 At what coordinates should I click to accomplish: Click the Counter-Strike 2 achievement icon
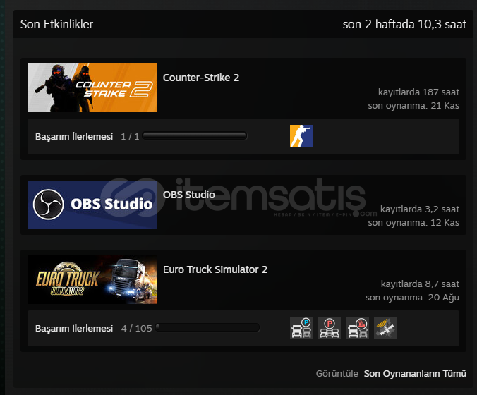[301, 136]
